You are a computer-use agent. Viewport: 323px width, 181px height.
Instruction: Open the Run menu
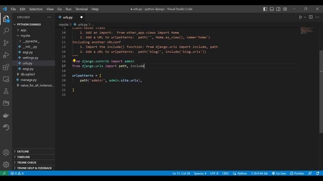pyautogui.click(x=69, y=9)
